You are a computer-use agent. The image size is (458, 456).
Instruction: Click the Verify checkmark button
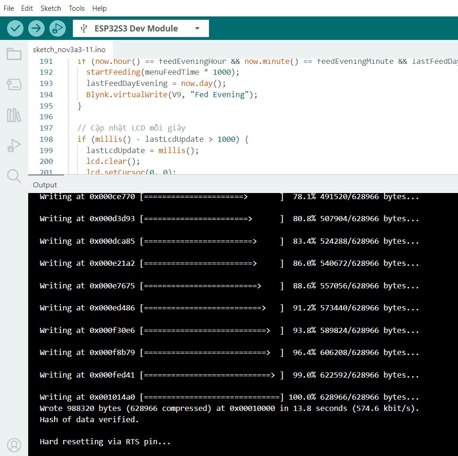pyautogui.click(x=15, y=28)
